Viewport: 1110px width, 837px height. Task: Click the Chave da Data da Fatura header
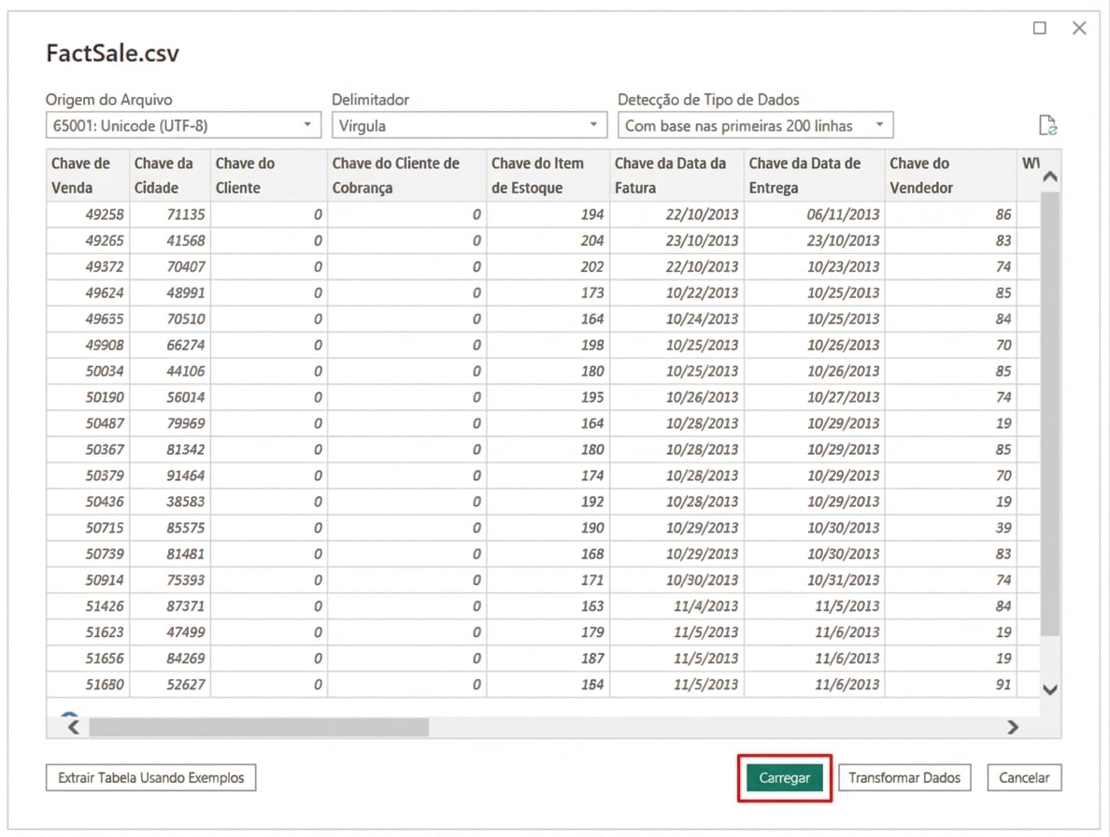point(676,176)
